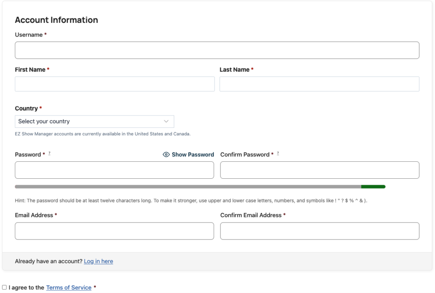Open the Select your country dropdown
The image size is (435, 293).
pos(94,121)
